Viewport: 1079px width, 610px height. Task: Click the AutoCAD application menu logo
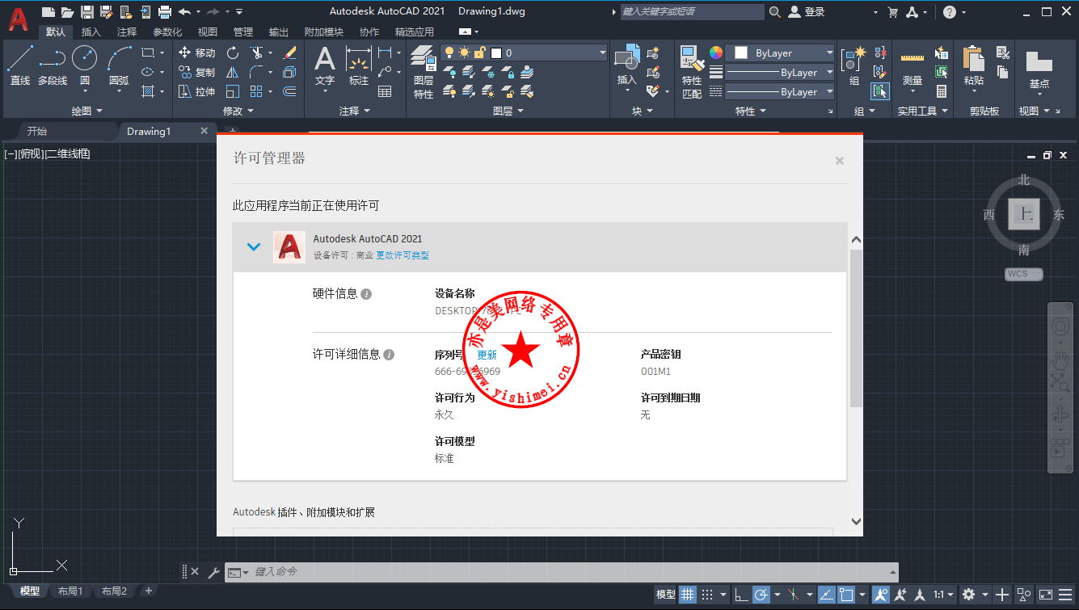coord(19,18)
